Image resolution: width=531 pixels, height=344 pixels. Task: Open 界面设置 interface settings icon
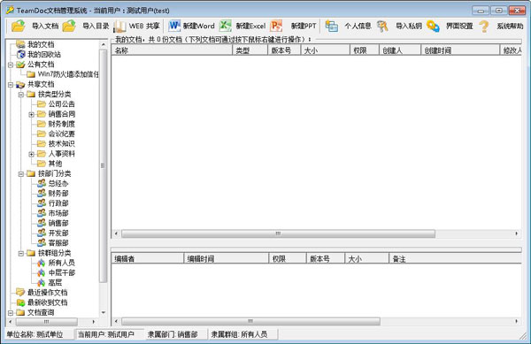433,26
